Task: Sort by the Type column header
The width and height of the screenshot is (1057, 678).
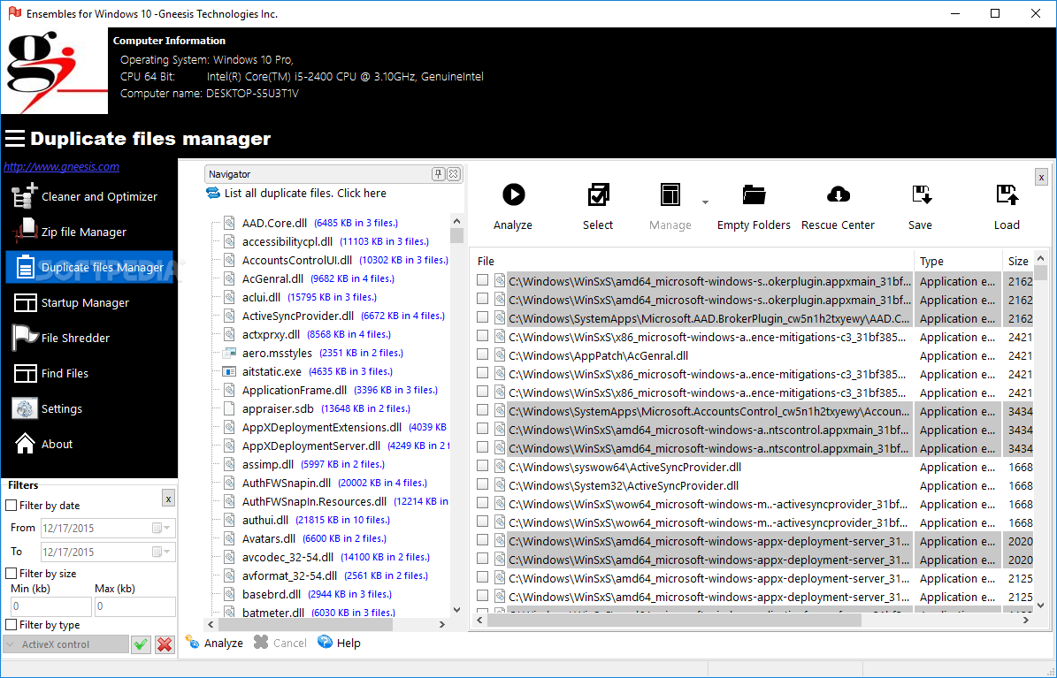Action: point(958,261)
